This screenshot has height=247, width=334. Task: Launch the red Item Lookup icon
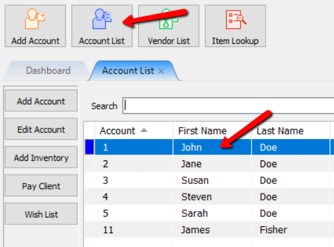pos(235,19)
